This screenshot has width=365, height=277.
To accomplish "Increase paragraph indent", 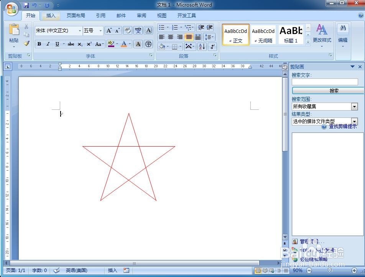I will (x=210, y=28).
